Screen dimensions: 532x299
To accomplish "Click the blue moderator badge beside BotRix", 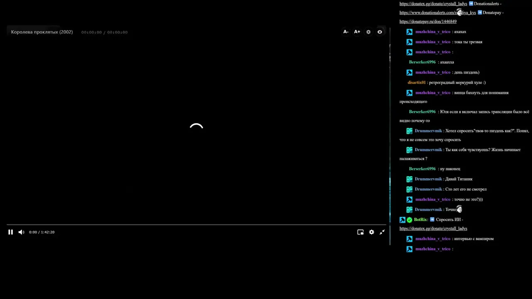I will [402, 220].
